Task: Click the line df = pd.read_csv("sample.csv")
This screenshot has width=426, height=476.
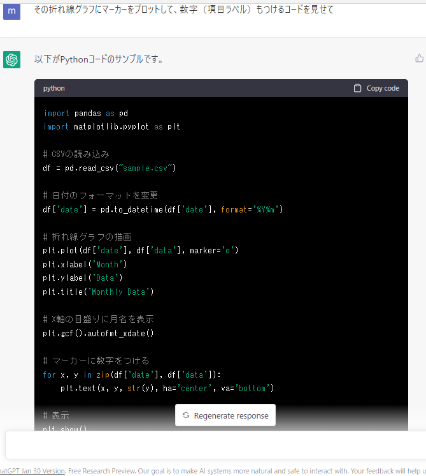Action: pyautogui.click(x=110, y=168)
